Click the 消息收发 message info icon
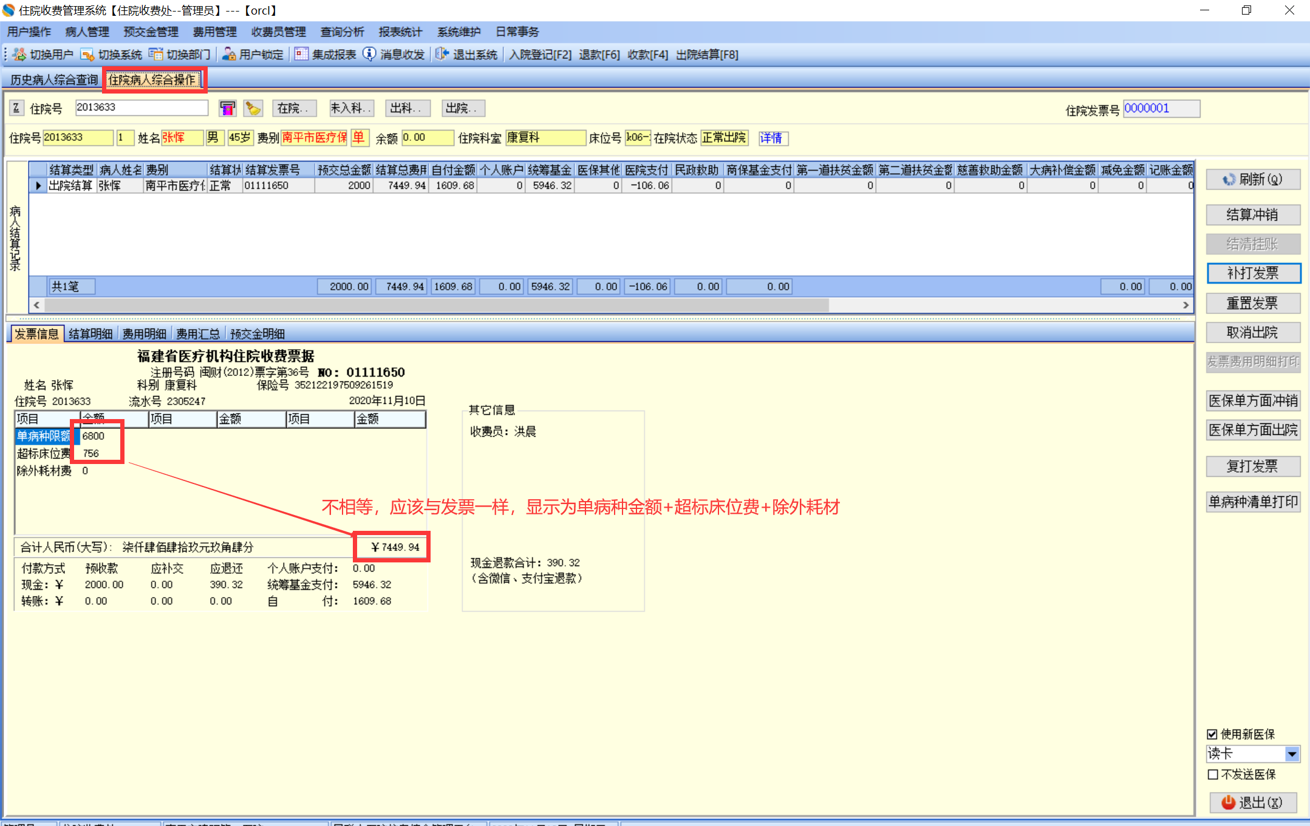This screenshot has width=1310, height=826. point(369,55)
